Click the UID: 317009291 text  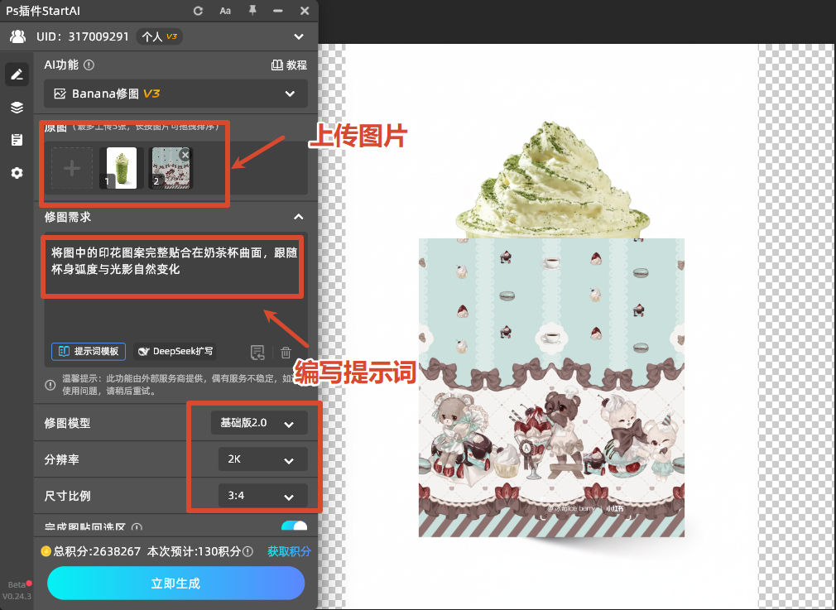(83, 36)
